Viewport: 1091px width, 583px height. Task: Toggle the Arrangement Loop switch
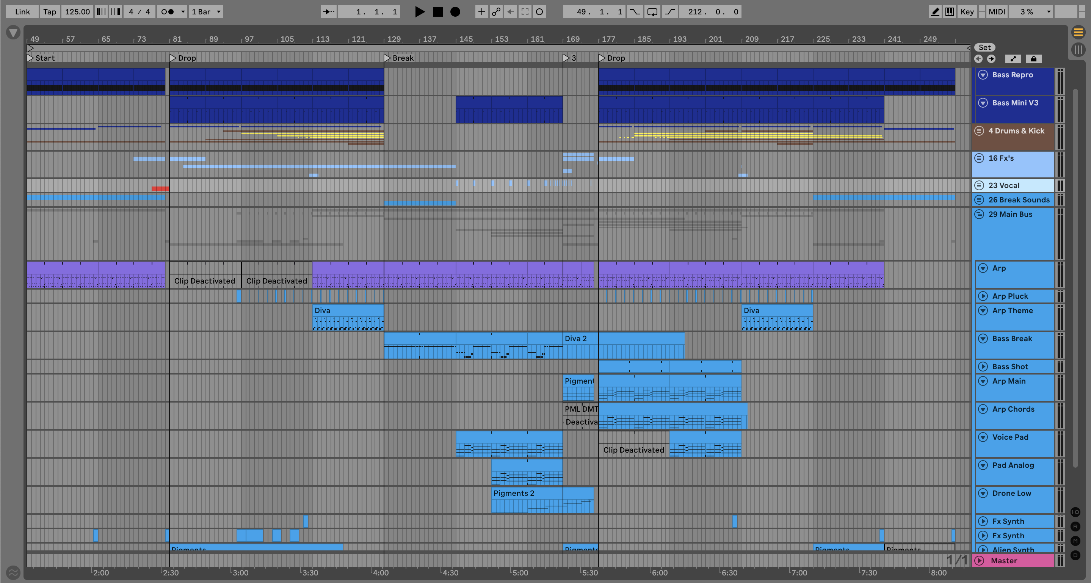click(x=652, y=12)
